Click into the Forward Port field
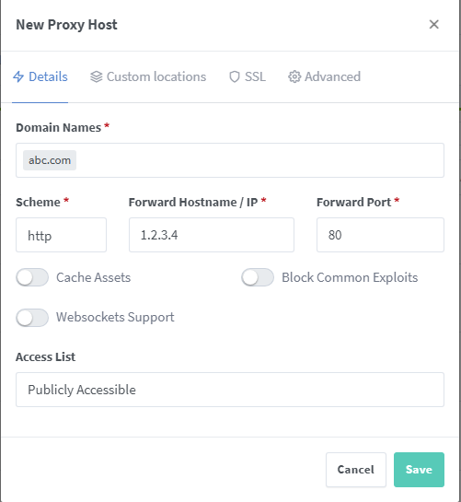This screenshot has width=461, height=502. pyautogui.click(x=380, y=235)
